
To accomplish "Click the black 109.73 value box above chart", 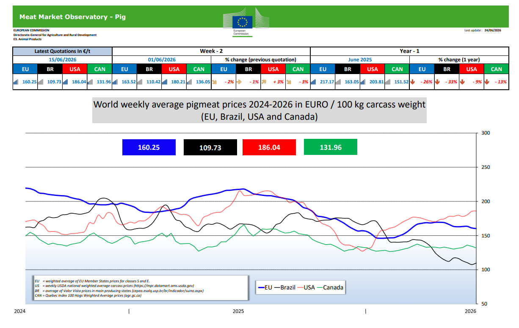I will (210, 147).
